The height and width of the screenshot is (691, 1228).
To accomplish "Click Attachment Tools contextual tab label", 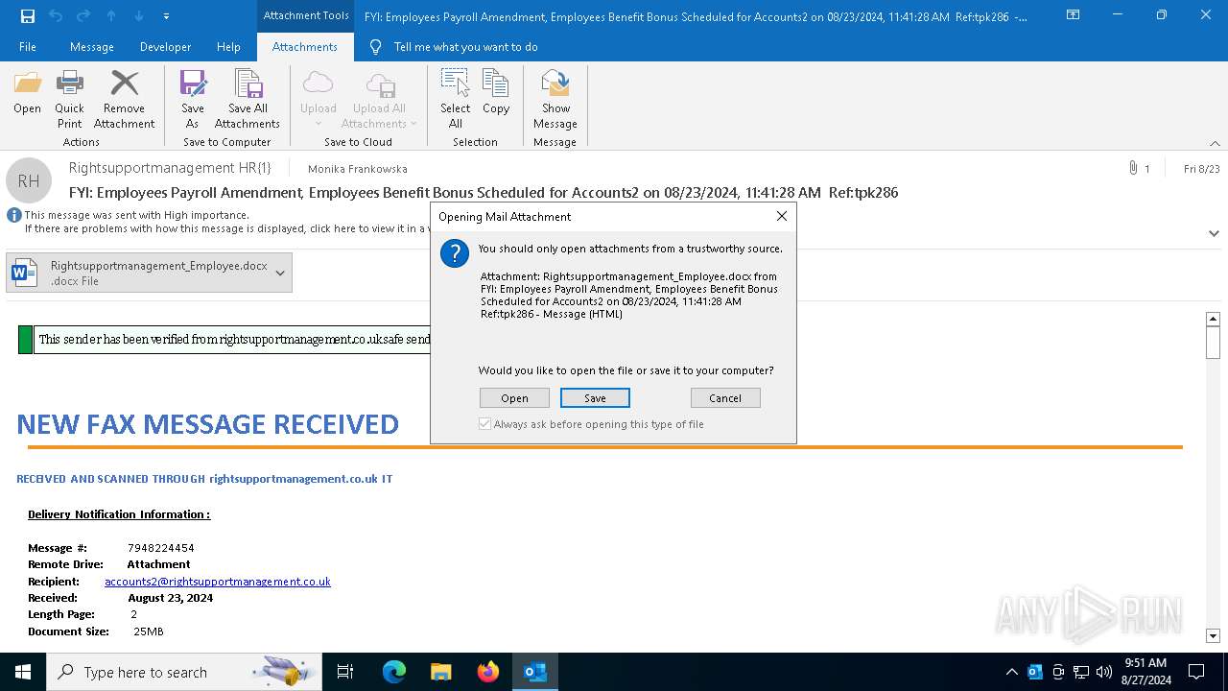I will coord(306,15).
